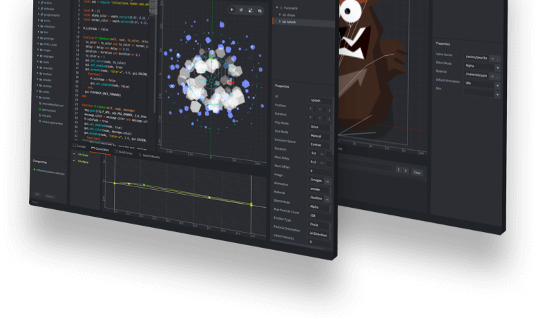Switch to the Search Results tab
Viewport: 538px width, 319px height.
[x=149, y=156]
